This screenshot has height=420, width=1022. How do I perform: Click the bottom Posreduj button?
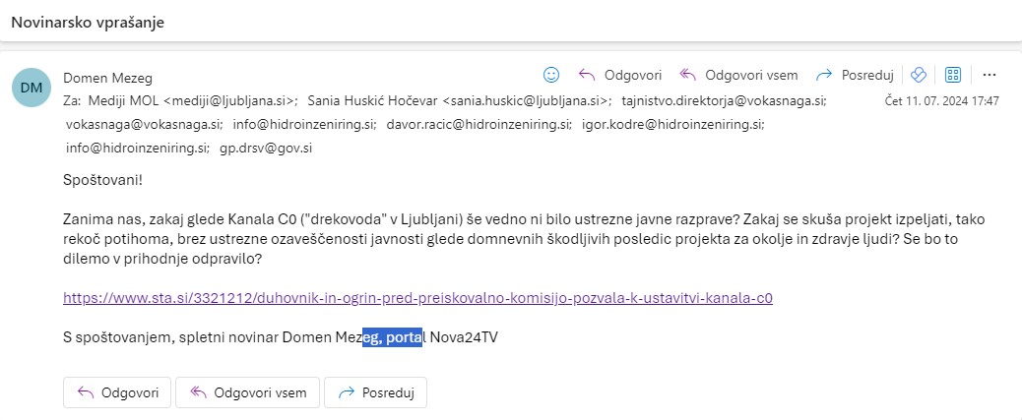coord(375,392)
